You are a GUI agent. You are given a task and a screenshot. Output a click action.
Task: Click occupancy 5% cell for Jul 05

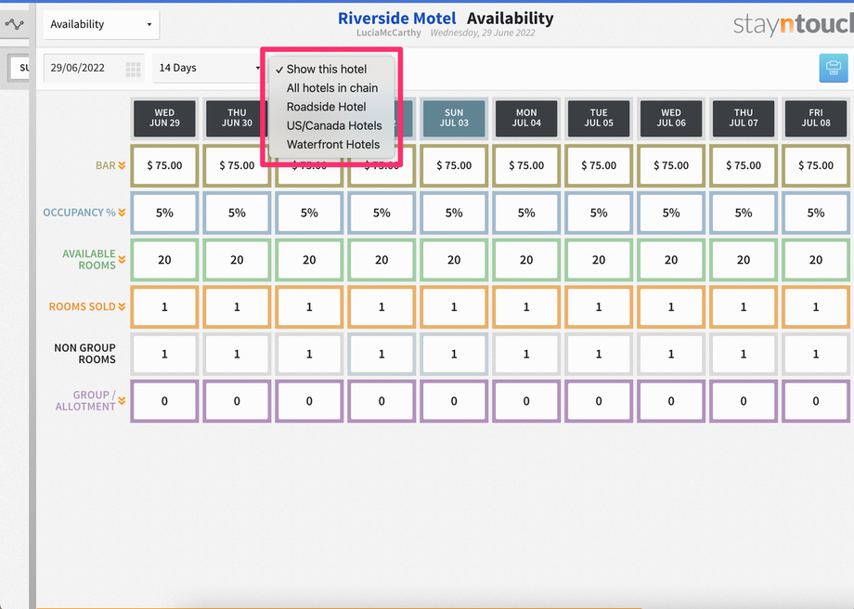click(599, 213)
